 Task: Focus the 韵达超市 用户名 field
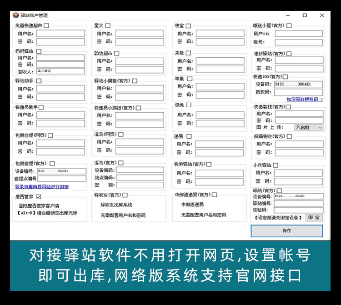pyautogui.click(x=140, y=61)
